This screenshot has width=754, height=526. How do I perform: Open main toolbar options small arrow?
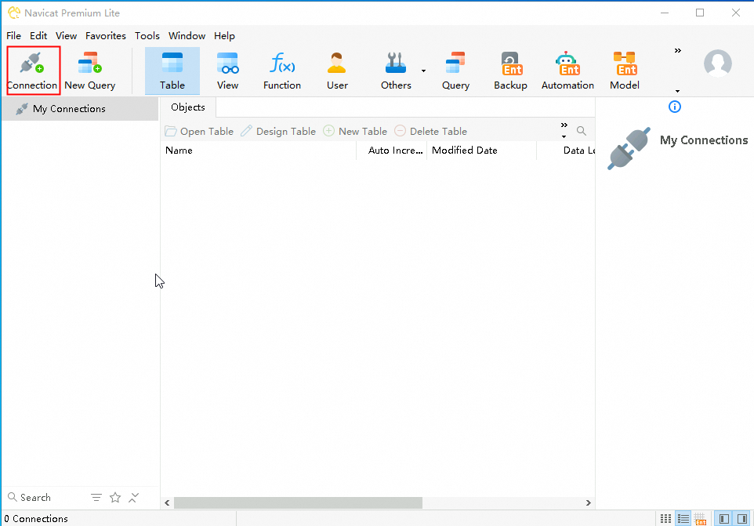pos(677,91)
